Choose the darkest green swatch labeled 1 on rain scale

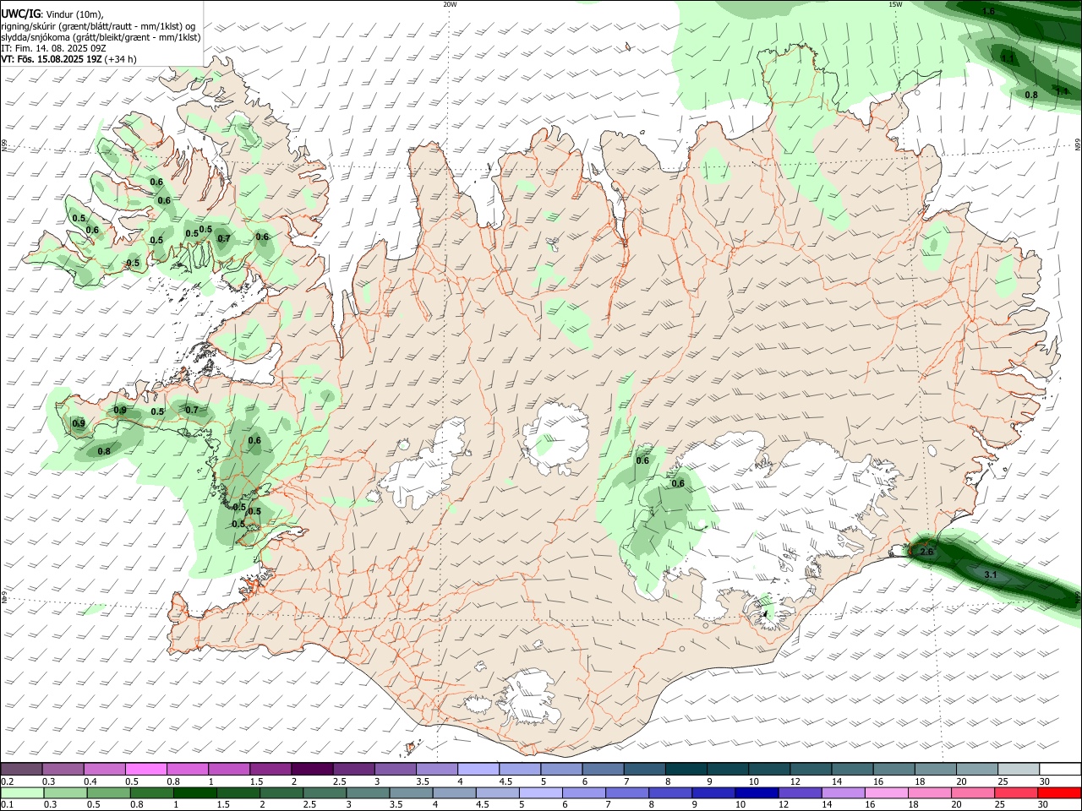[196, 793]
